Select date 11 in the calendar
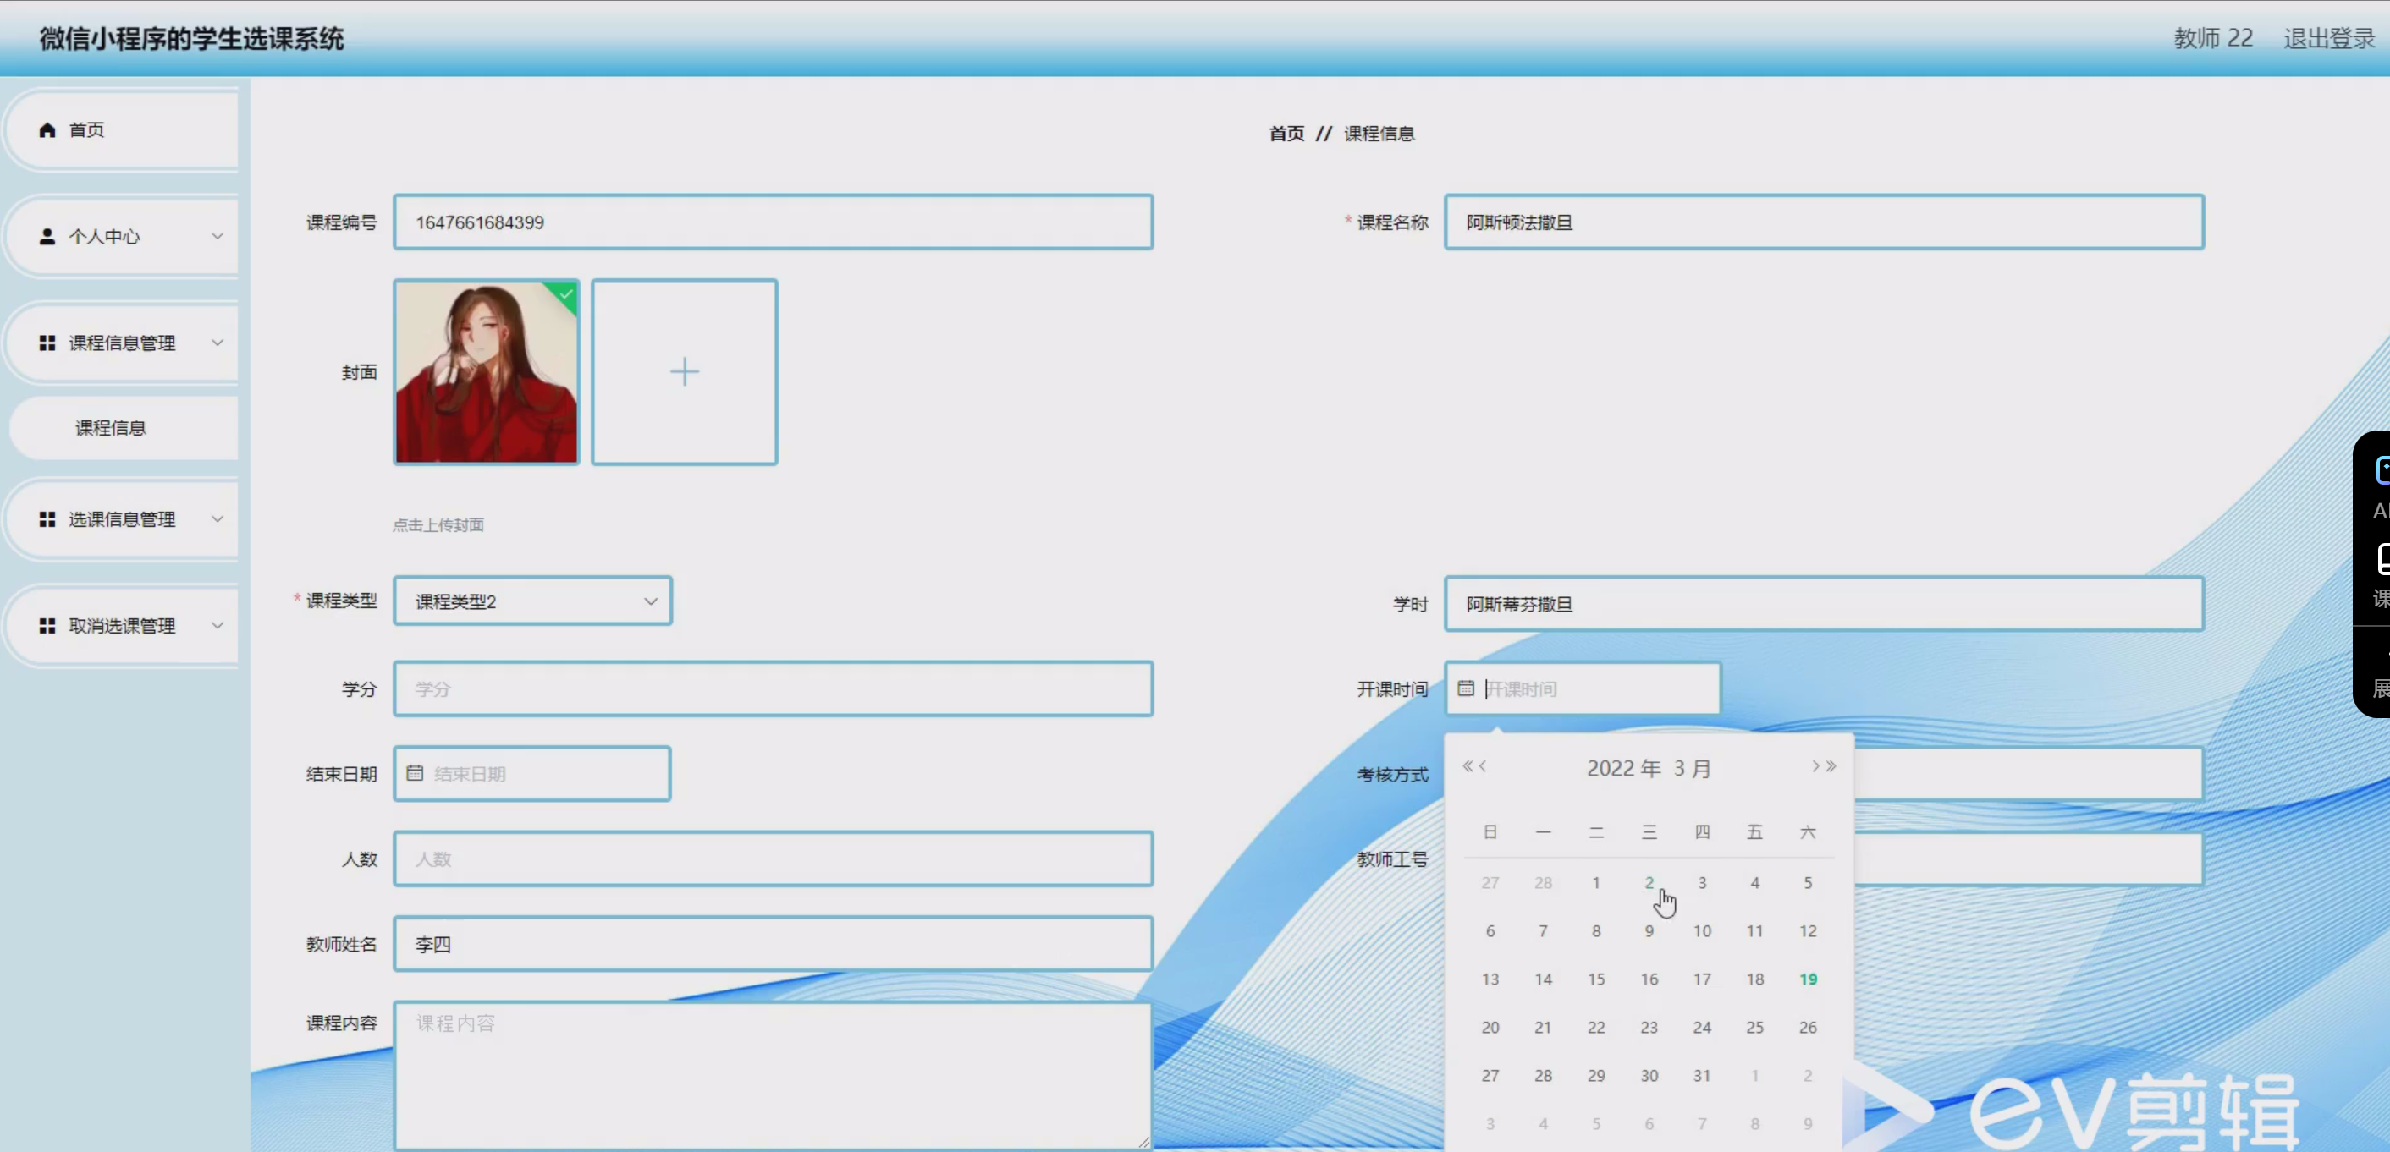This screenshot has height=1152, width=2390. tap(1754, 931)
